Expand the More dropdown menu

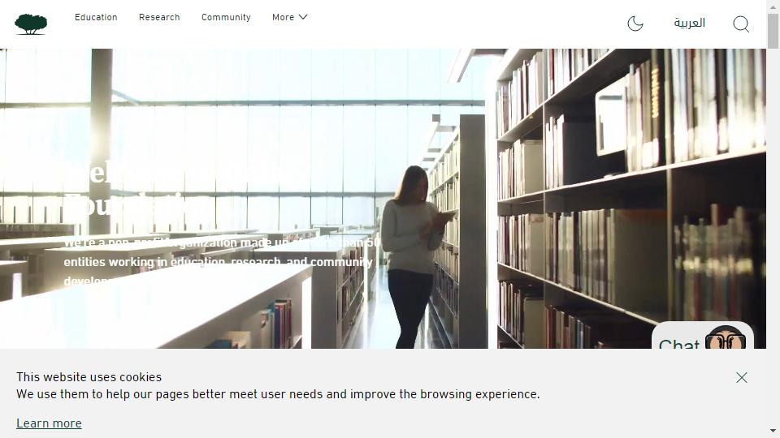click(289, 17)
